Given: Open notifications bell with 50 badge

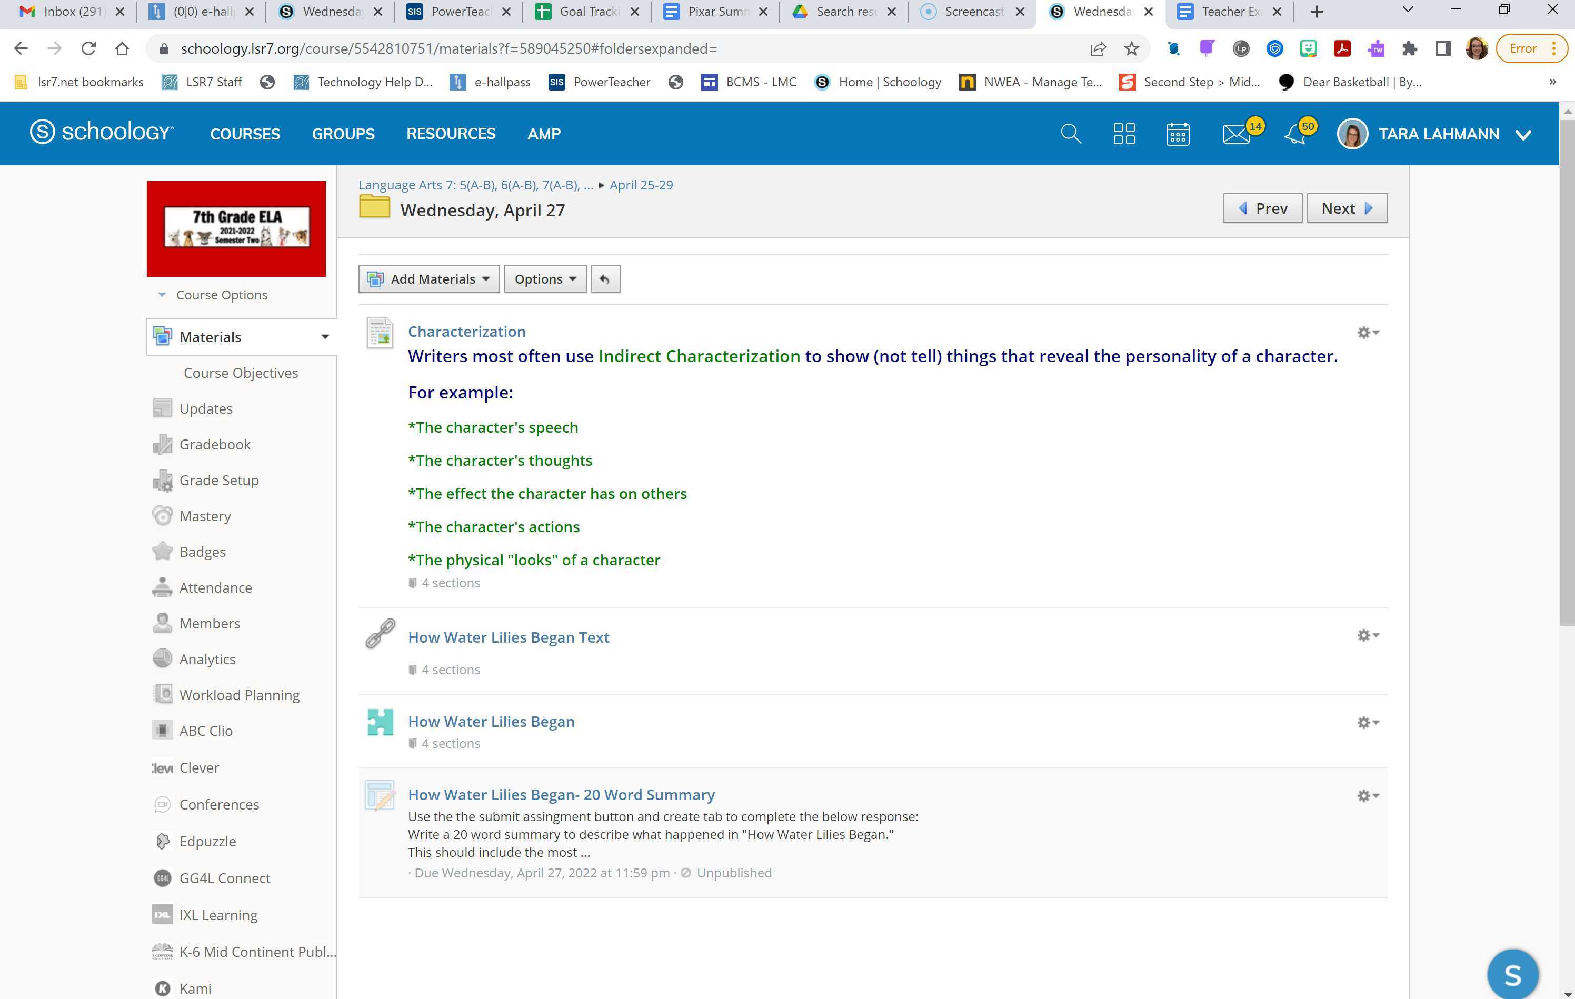Looking at the screenshot, I should click(1295, 134).
